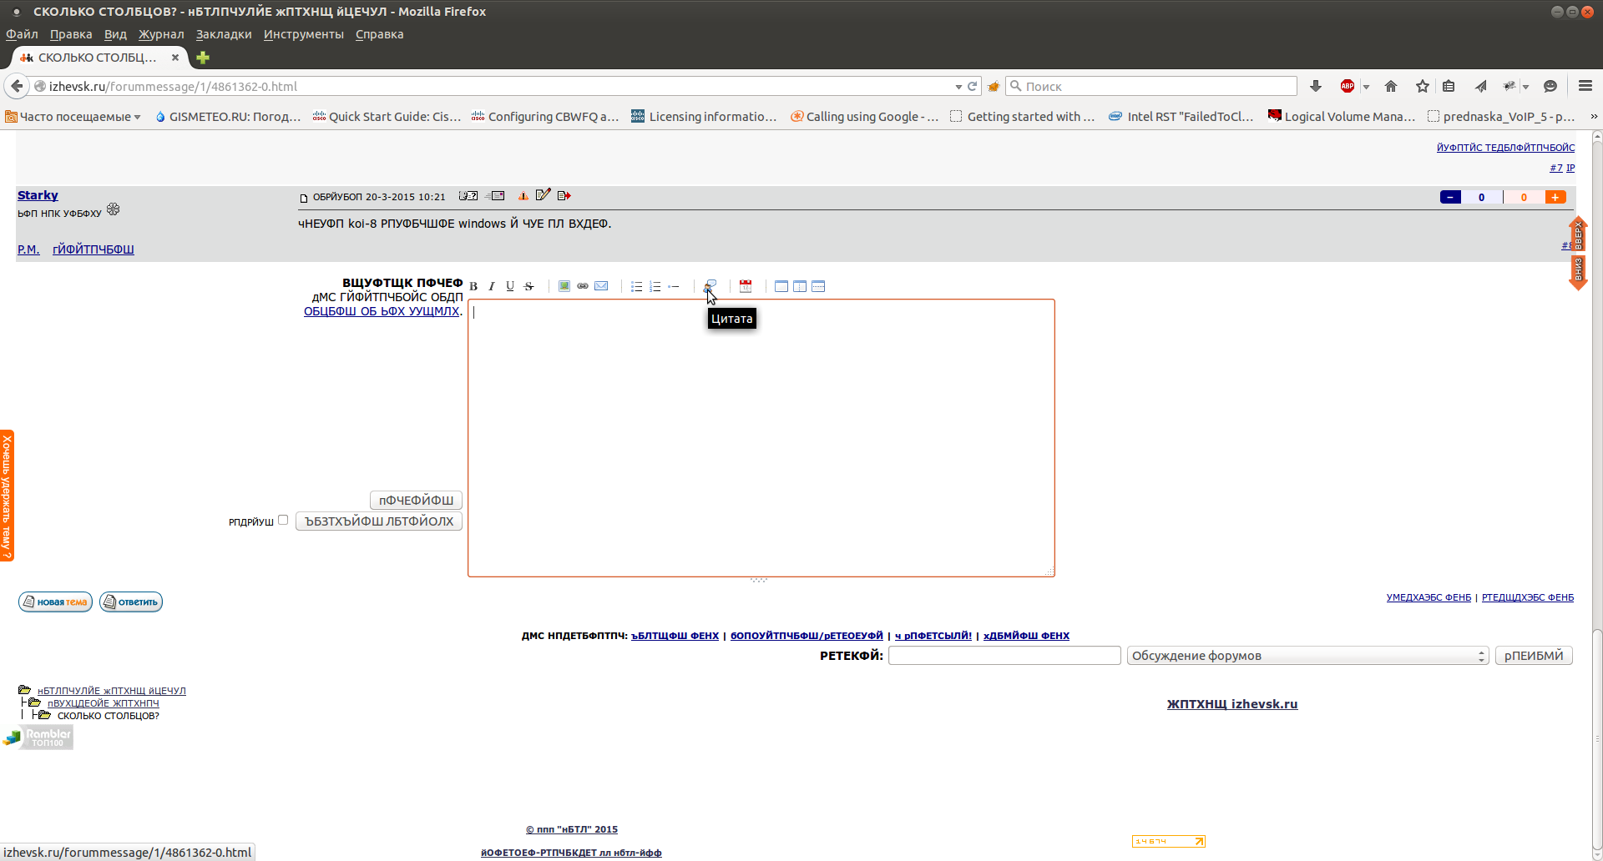
Task: Vote minus on Starky's post
Action: (x=1450, y=197)
